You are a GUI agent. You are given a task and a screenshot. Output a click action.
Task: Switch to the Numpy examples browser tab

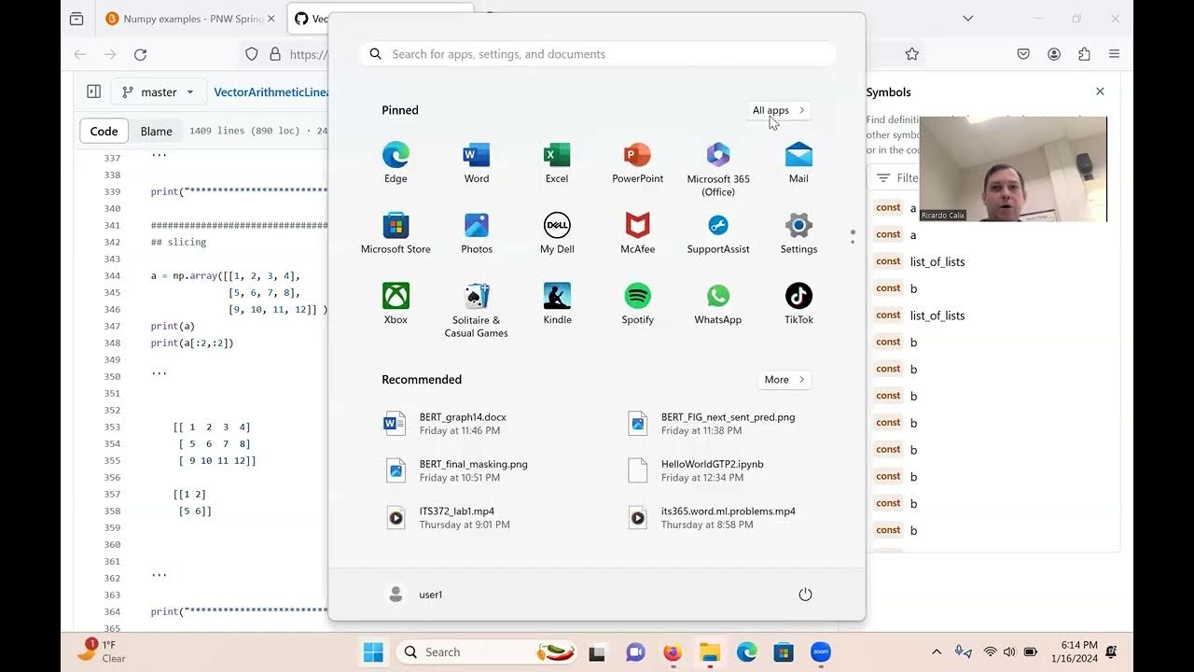pos(190,19)
